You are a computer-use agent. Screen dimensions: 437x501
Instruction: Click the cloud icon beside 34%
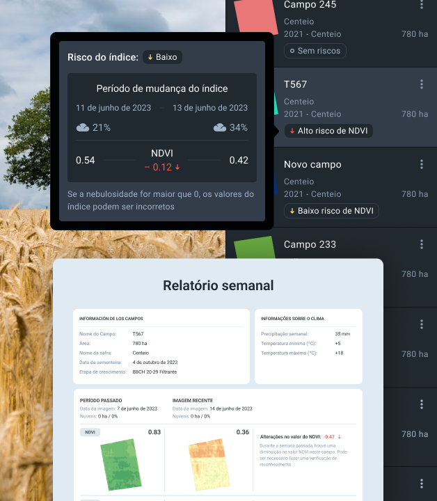coord(220,127)
